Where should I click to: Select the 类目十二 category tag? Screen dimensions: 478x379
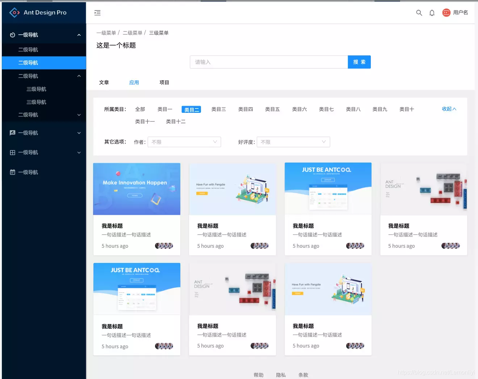[x=175, y=121]
